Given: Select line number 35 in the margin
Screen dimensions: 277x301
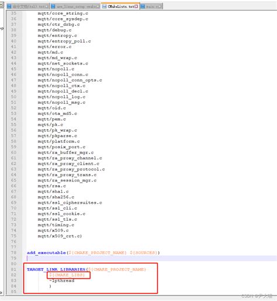Looking at the screenshot, I should [x=13, y=13].
